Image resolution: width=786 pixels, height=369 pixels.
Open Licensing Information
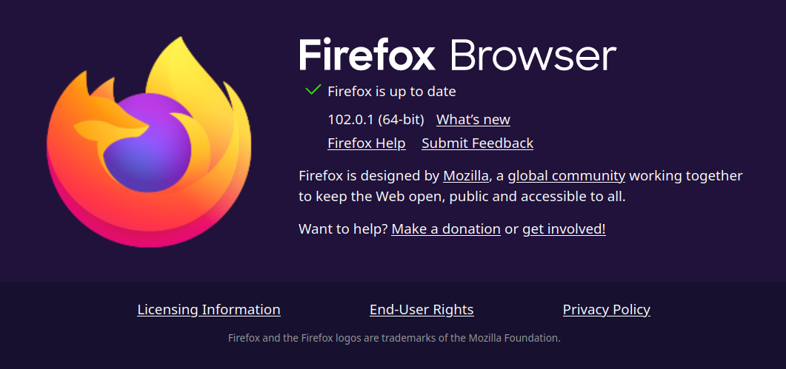point(208,309)
